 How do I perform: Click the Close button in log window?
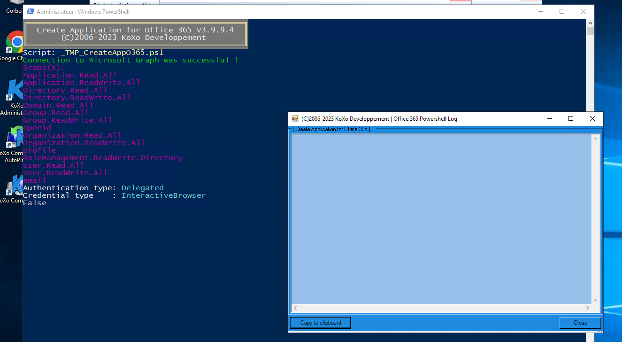coord(580,323)
